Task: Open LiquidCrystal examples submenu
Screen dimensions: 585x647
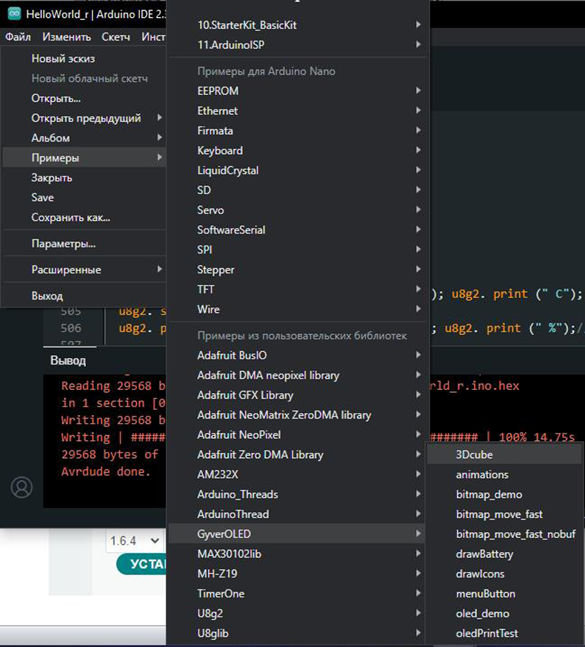Action: (298, 170)
